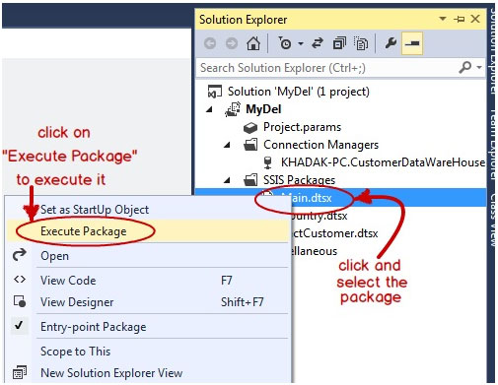The image size is (498, 385).
Task: Collapse the MyDel project node
Action: pyautogui.click(x=209, y=109)
